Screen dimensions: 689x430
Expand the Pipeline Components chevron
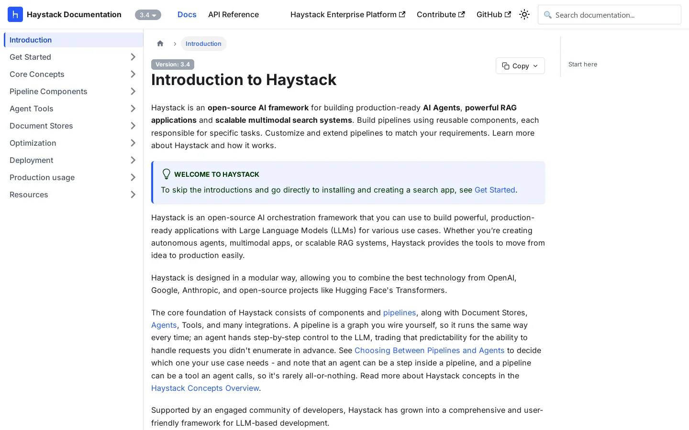pos(133,91)
